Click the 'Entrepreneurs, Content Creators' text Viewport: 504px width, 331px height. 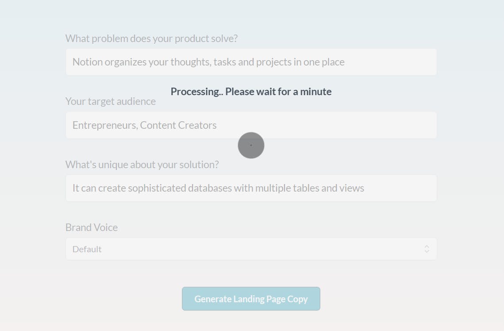[x=145, y=125]
